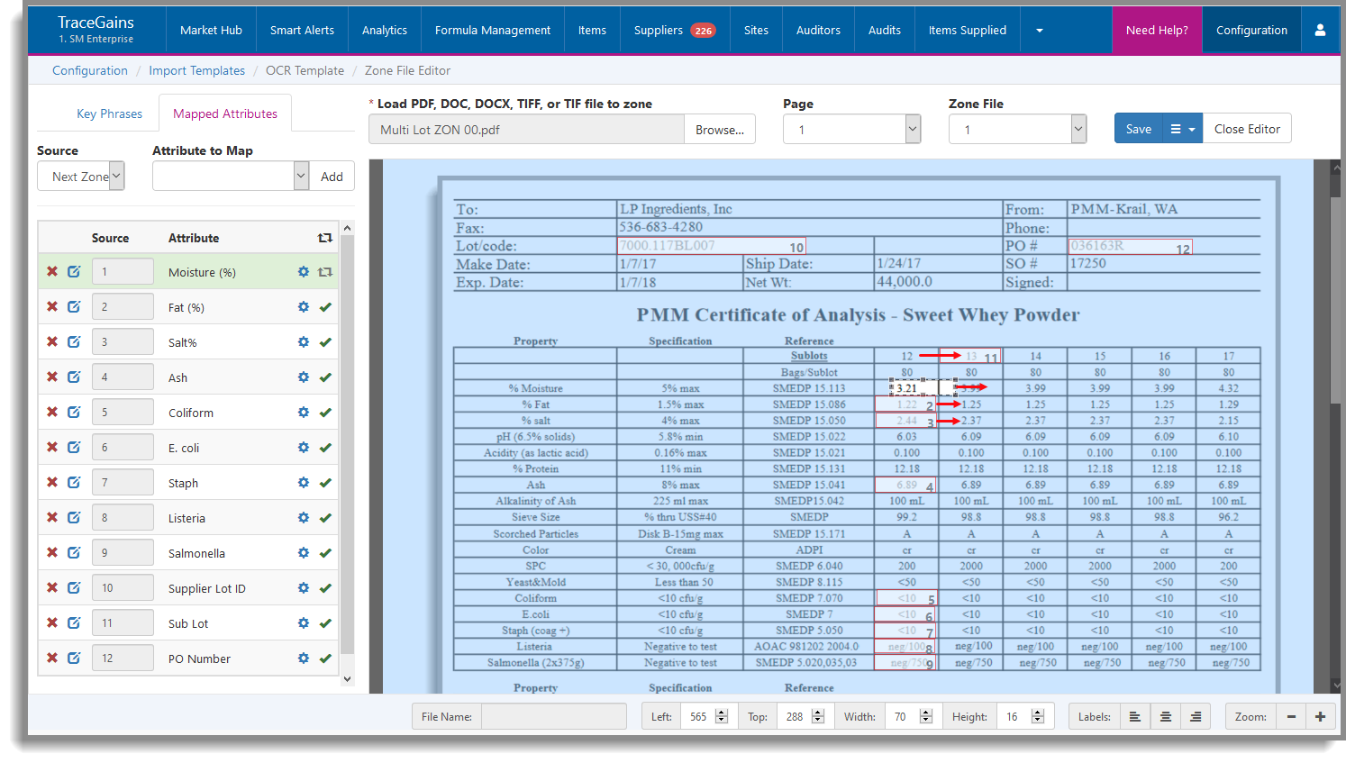
Task: Delete the Moisture (%) mapping with red X
Action: pos(52,271)
